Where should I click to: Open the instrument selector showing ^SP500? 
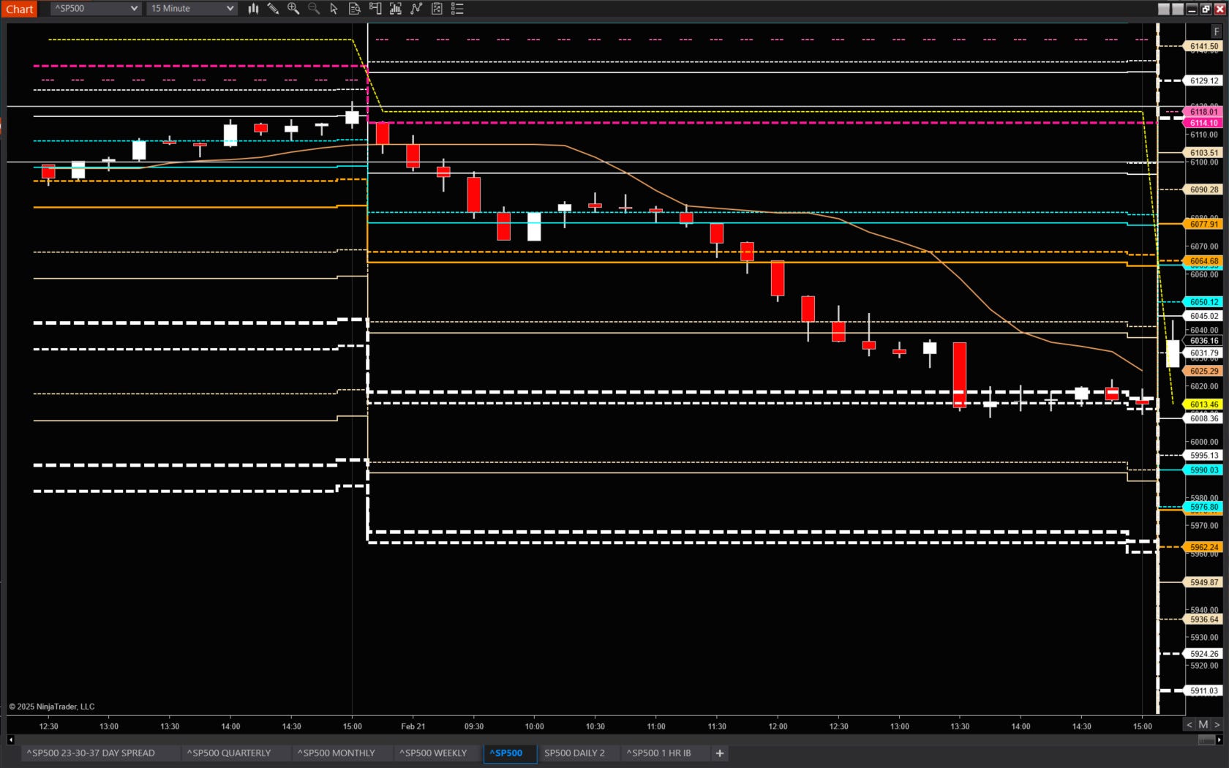click(94, 9)
